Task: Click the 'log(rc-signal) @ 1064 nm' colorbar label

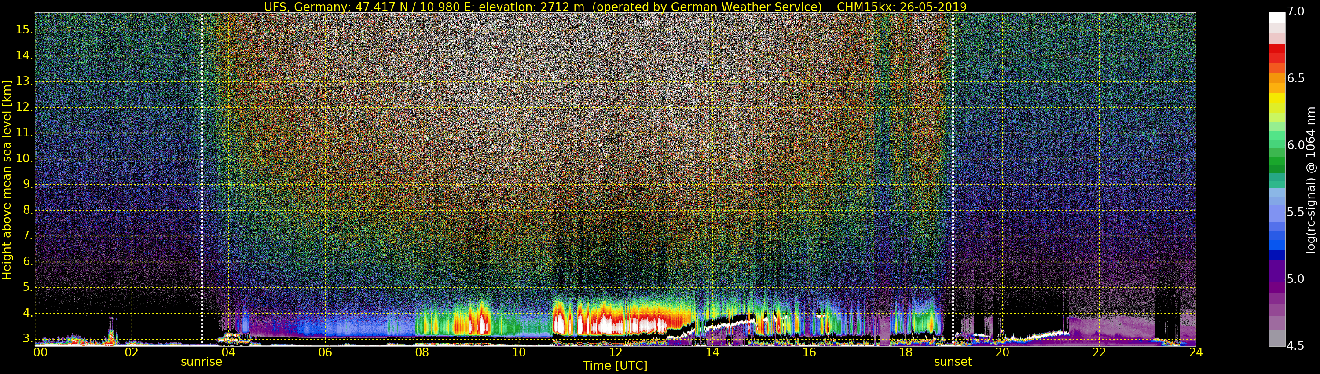Action: tap(1310, 180)
